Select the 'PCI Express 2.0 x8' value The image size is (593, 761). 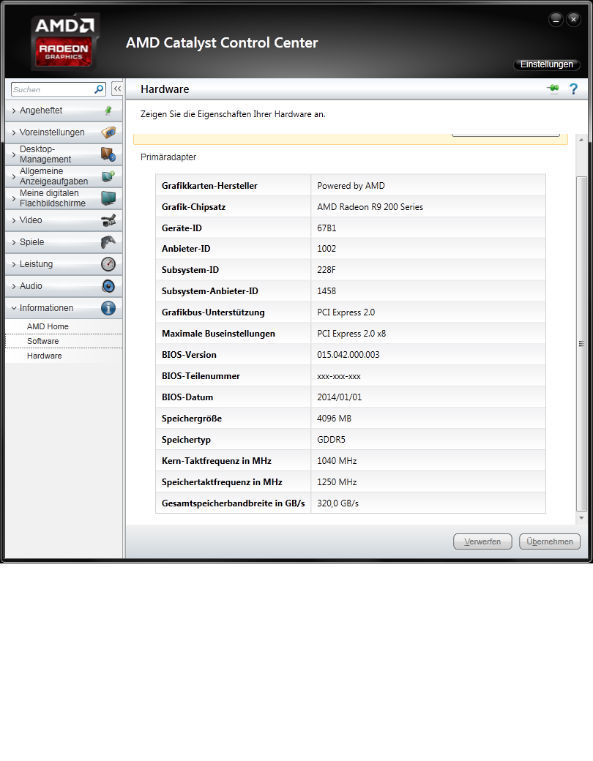tap(351, 334)
